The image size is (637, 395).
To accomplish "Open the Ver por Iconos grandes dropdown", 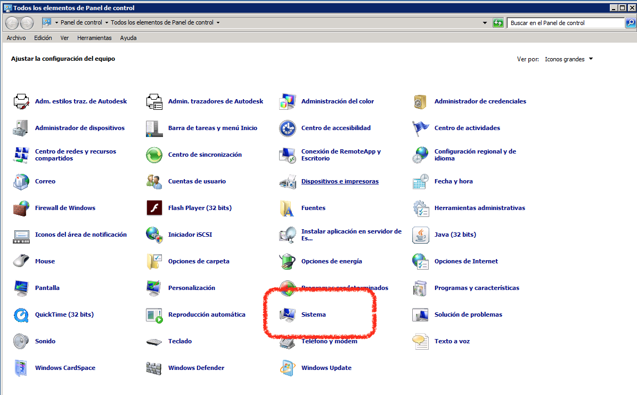I will 569,59.
